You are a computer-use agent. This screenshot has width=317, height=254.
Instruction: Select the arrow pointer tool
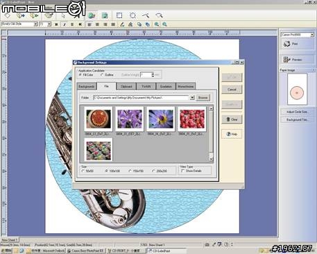pyautogui.click(x=63, y=16)
